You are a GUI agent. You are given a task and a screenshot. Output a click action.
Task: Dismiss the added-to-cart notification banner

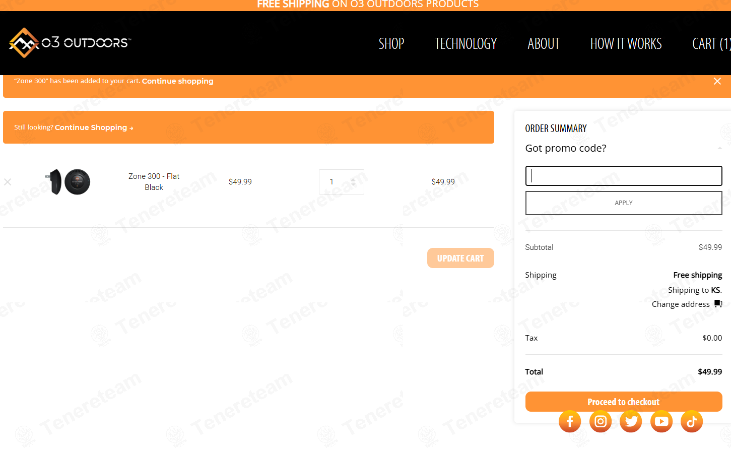tap(717, 81)
